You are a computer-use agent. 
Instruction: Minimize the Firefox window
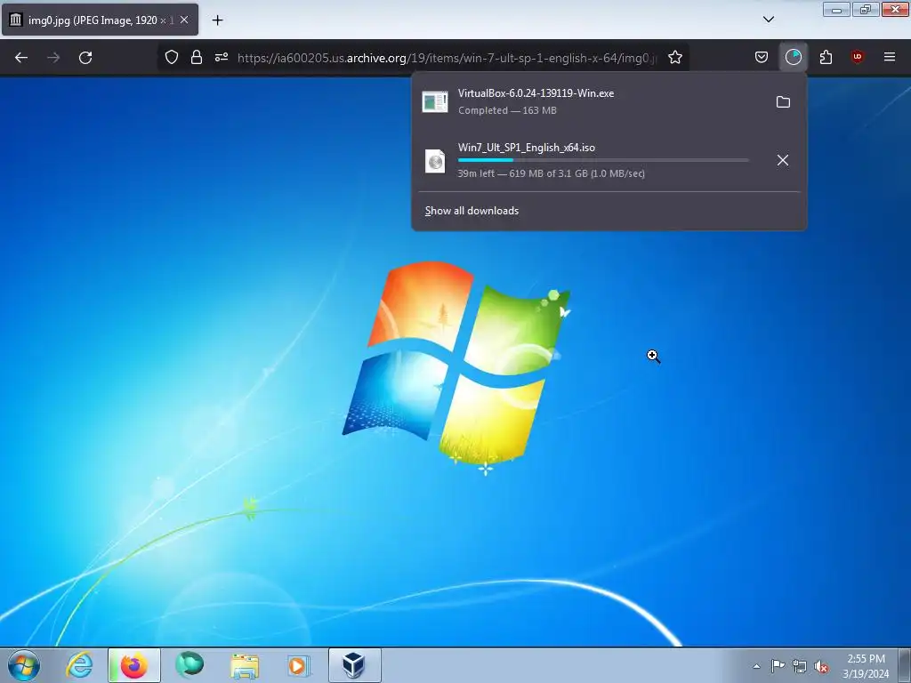pyautogui.click(x=836, y=9)
